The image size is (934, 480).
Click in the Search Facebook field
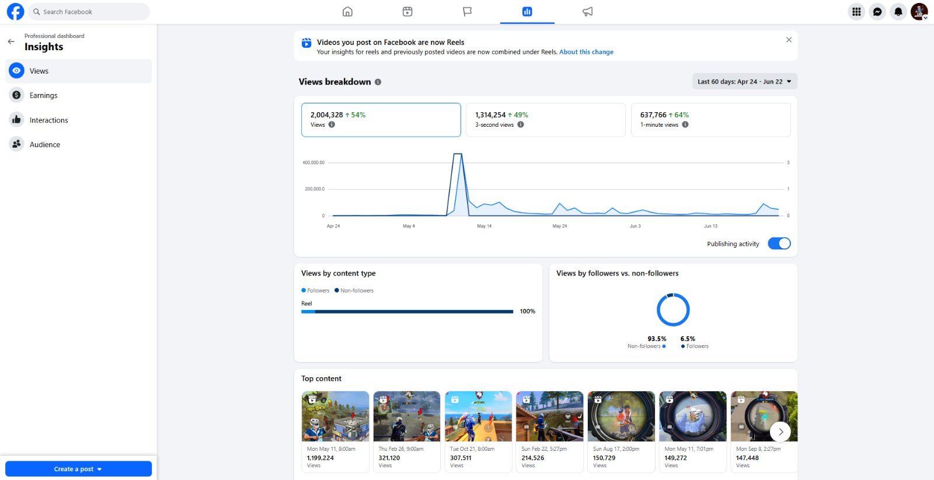pyautogui.click(x=89, y=12)
